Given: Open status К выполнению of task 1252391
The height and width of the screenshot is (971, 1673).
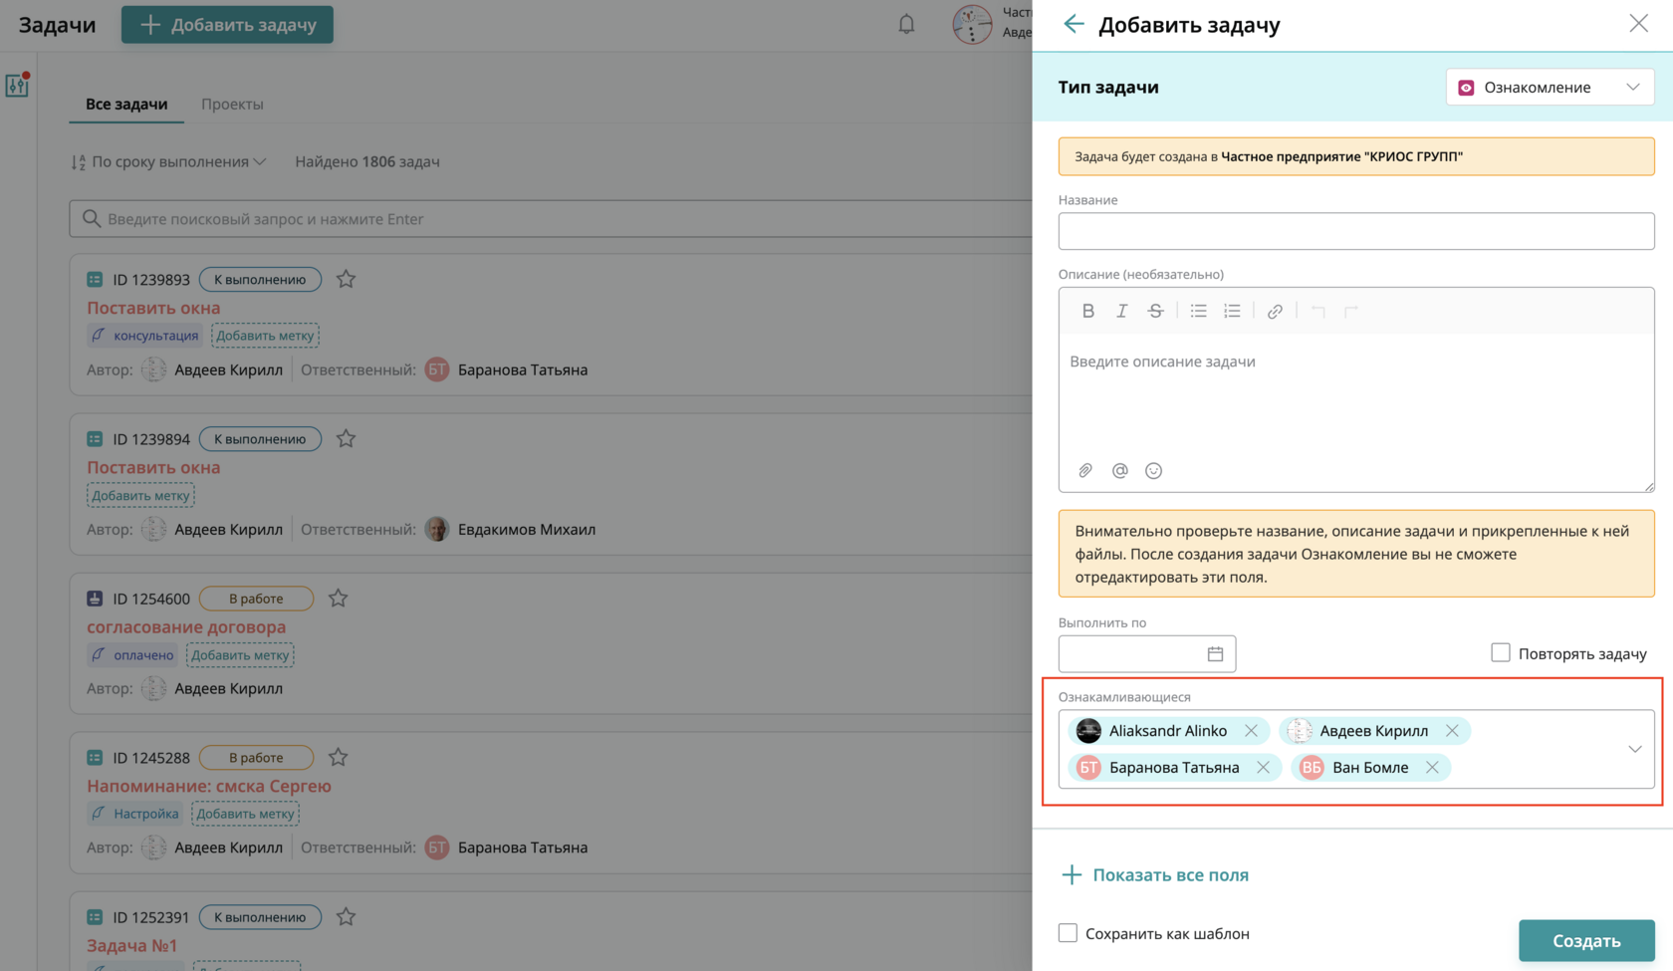Looking at the screenshot, I should coord(260,917).
